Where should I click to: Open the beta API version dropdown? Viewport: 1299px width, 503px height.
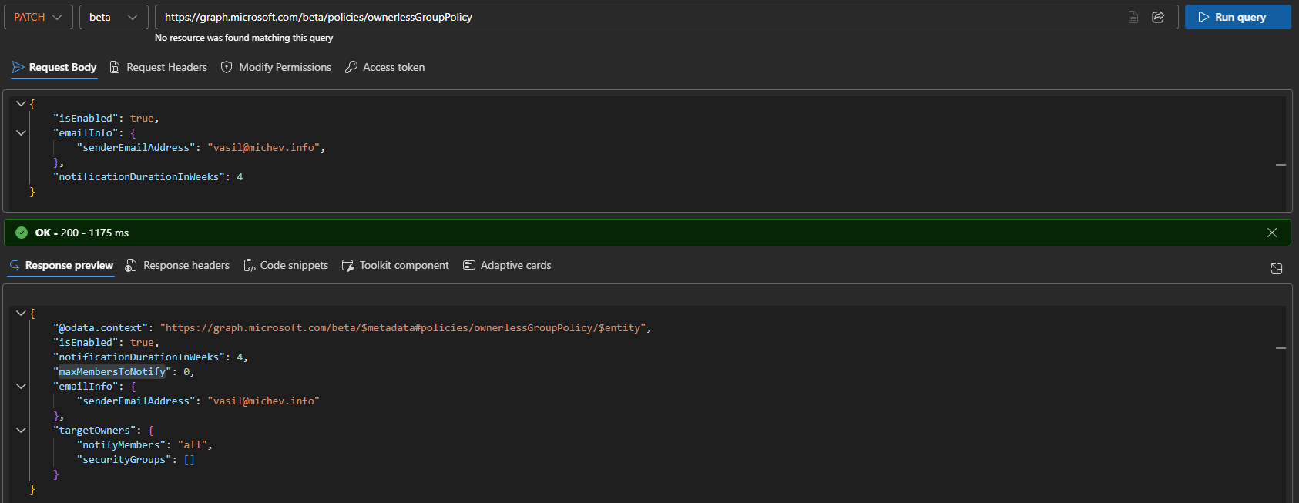pyautogui.click(x=113, y=17)
